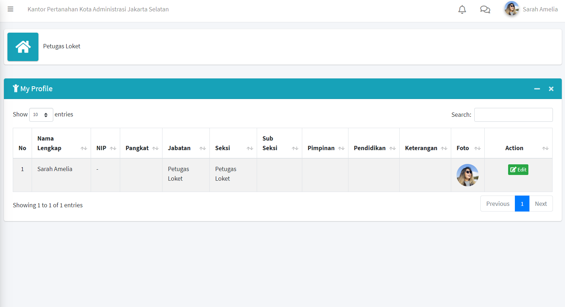Go to Next page

pos(540,204)
